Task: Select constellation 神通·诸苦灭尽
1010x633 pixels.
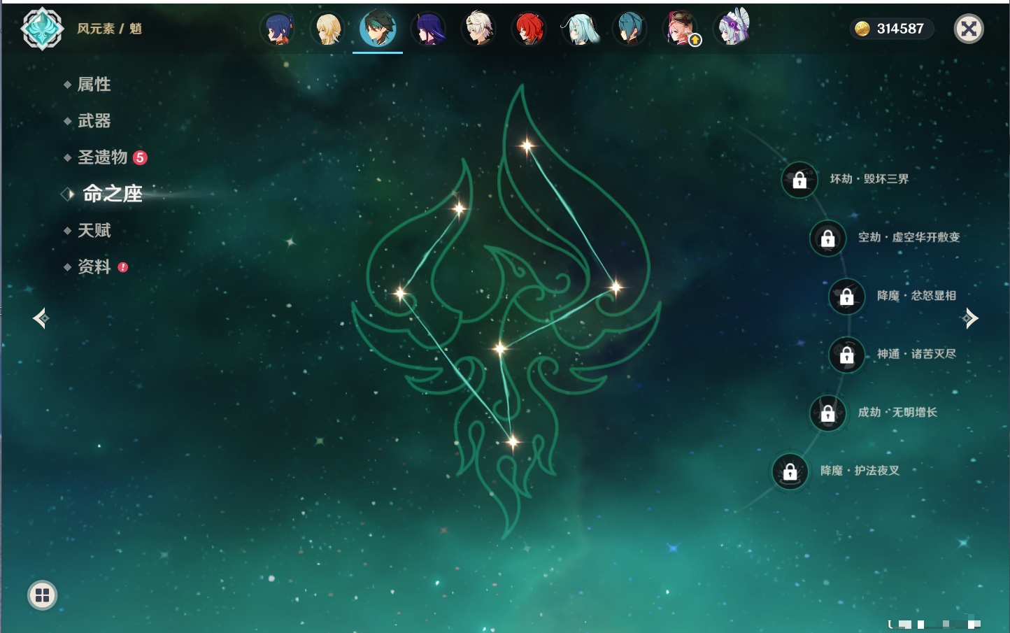Action: point(846,355)
